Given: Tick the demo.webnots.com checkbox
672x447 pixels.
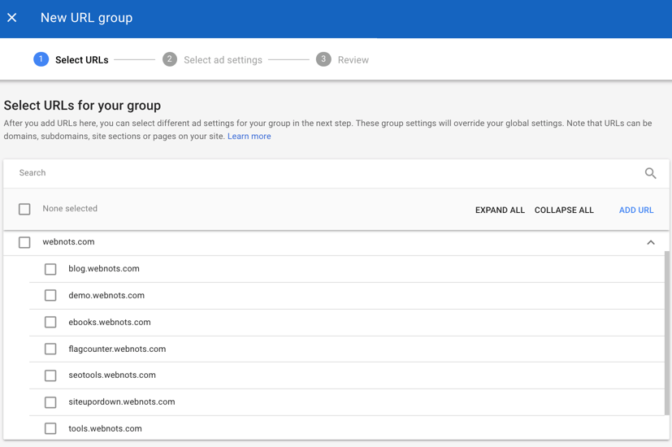Looking at the screenshot, I should [50, 296].
